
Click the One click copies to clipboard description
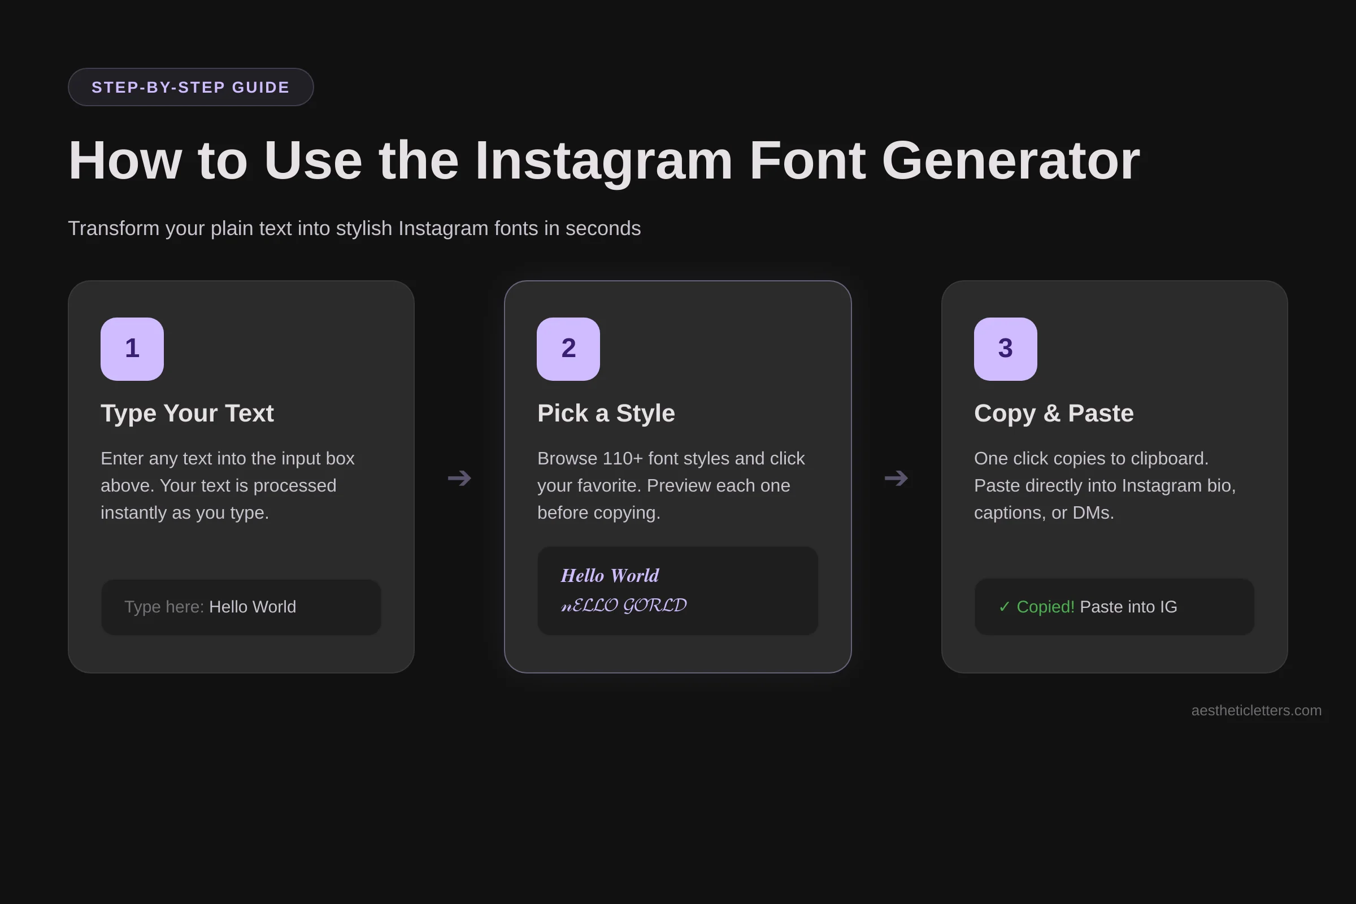click(1105, 485)
